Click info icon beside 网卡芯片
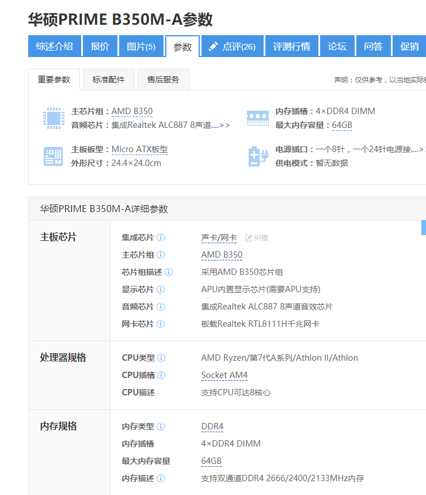426x495 pixels. (161, 324)
